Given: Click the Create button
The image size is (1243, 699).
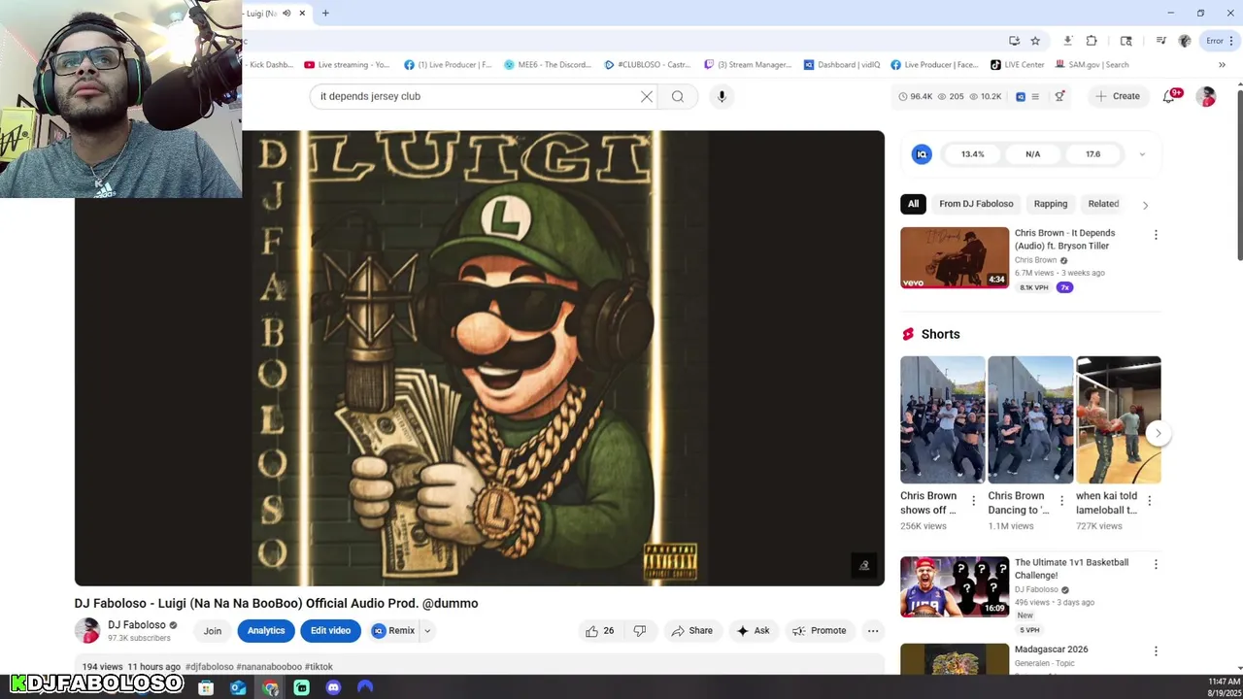Looking at the screenshot, I should tap(1118, 96).
